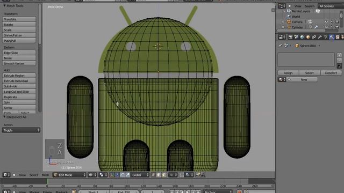Viewport: 344px width, 193px height.
Task: Toggle Camera selectability cursor icon
Action: 332,22
